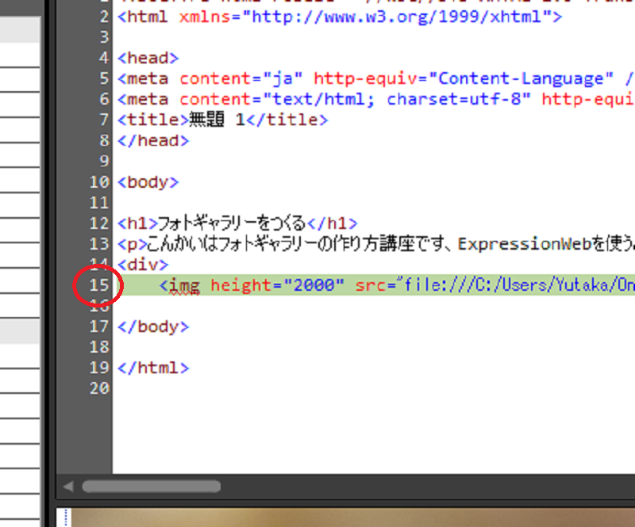Click the <head> opening tag on line 4
Image resolution: width=635 pixels, height=527 pixels.
(148, 58)
